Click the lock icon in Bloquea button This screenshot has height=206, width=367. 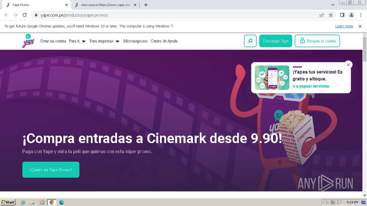click(x=302, y=41)
